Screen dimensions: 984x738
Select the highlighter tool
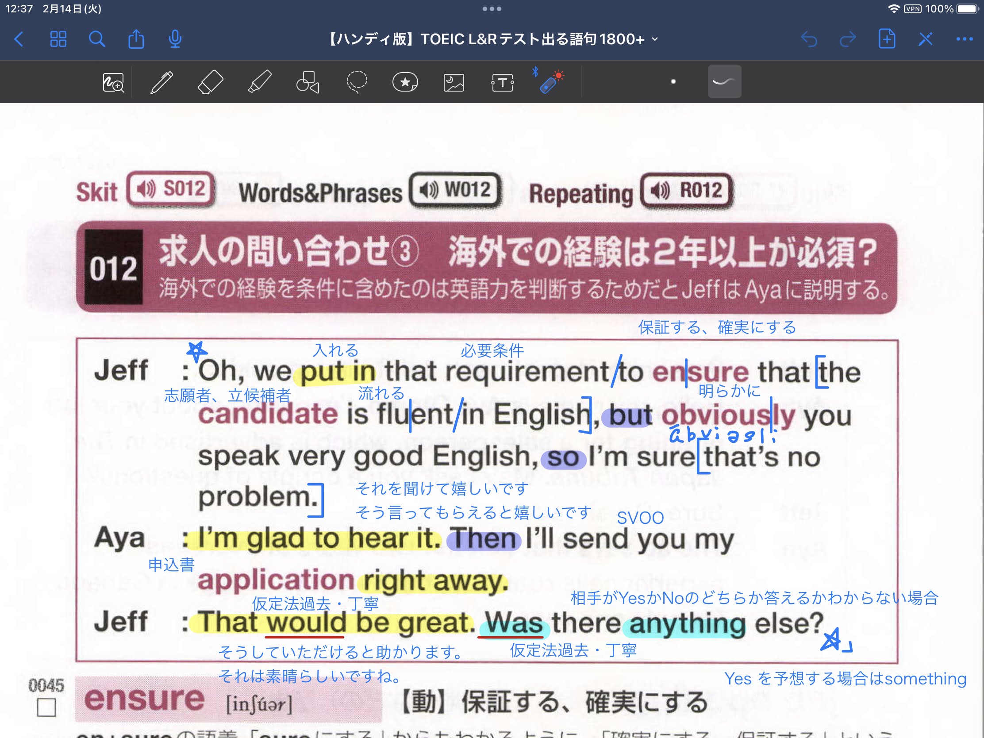point(259,81)
